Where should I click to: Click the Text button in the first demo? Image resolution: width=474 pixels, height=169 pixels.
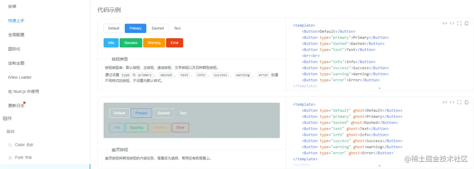click(177, 28)
